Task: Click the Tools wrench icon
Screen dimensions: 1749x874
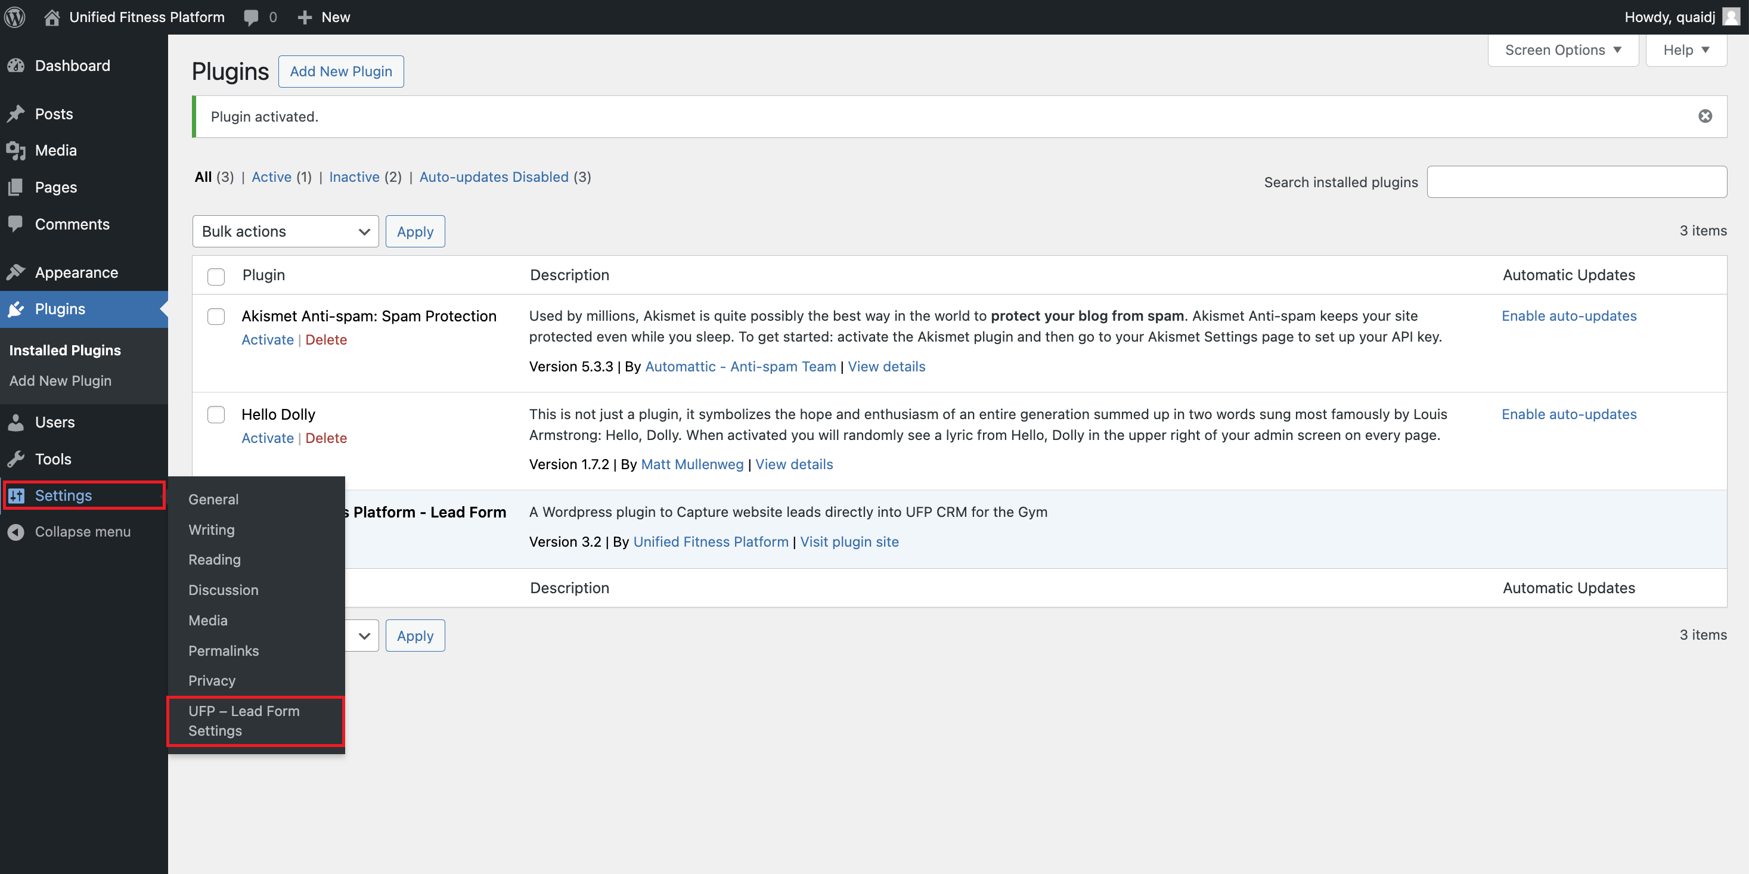Action: 16,459
